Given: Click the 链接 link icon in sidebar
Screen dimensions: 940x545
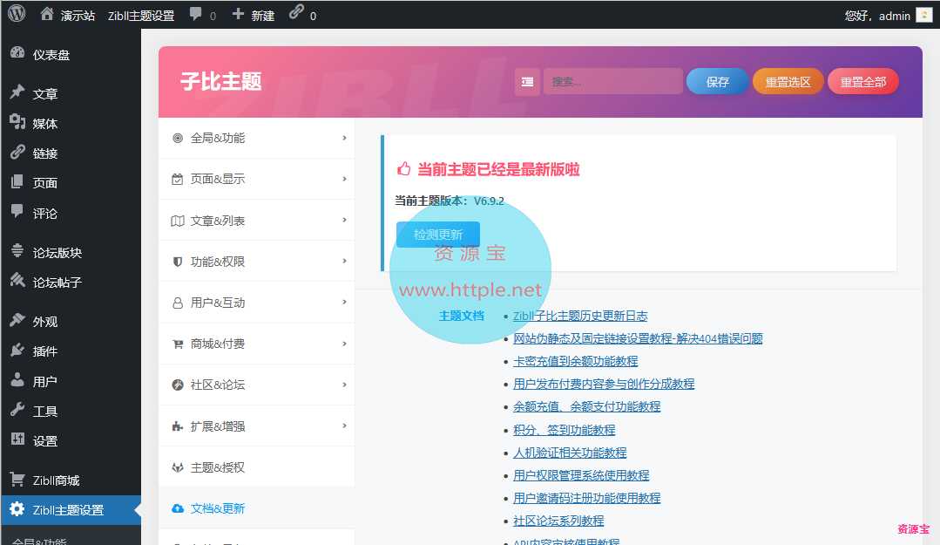Looking at the screenshot, I should click(17, 152).
